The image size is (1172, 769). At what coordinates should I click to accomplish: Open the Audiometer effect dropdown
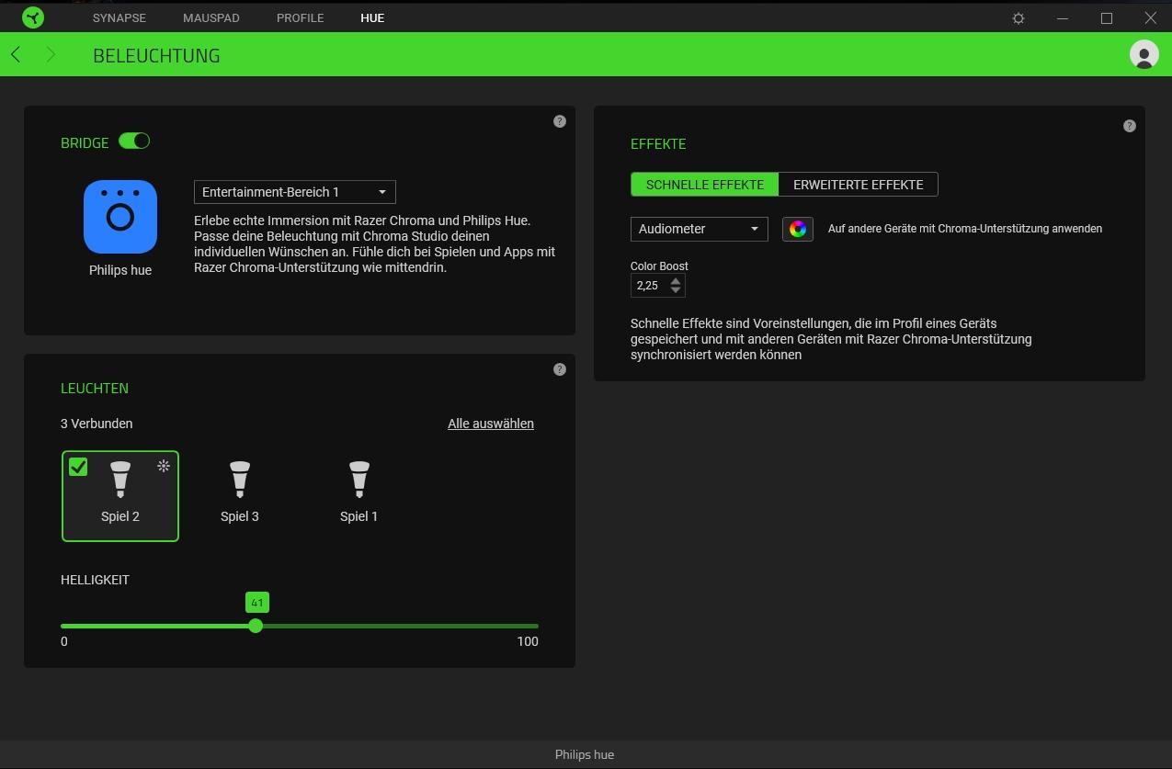click(700, 229)
